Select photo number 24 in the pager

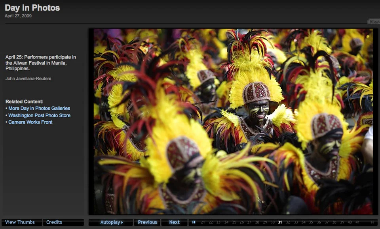[x=226, y=222]
